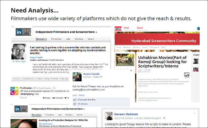This screenshot has width=208, height=128.
Task: Click the Hyderabad group photo thumbnail
Action: 125,60
